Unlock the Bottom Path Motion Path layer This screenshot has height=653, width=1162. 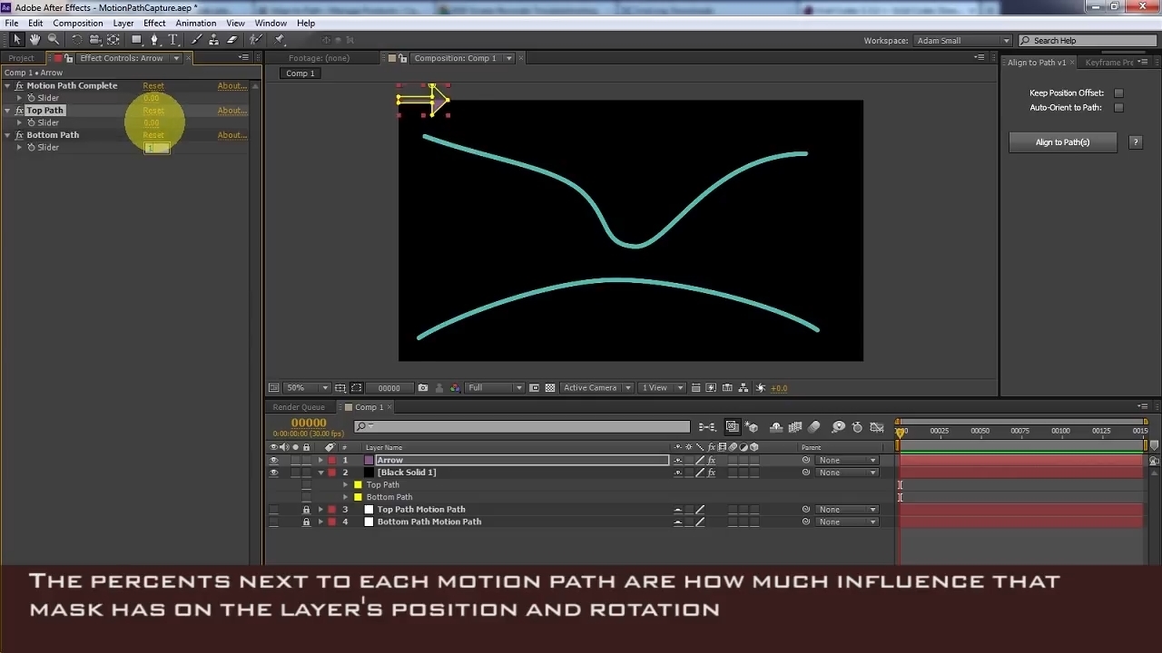tap(306, 522)
